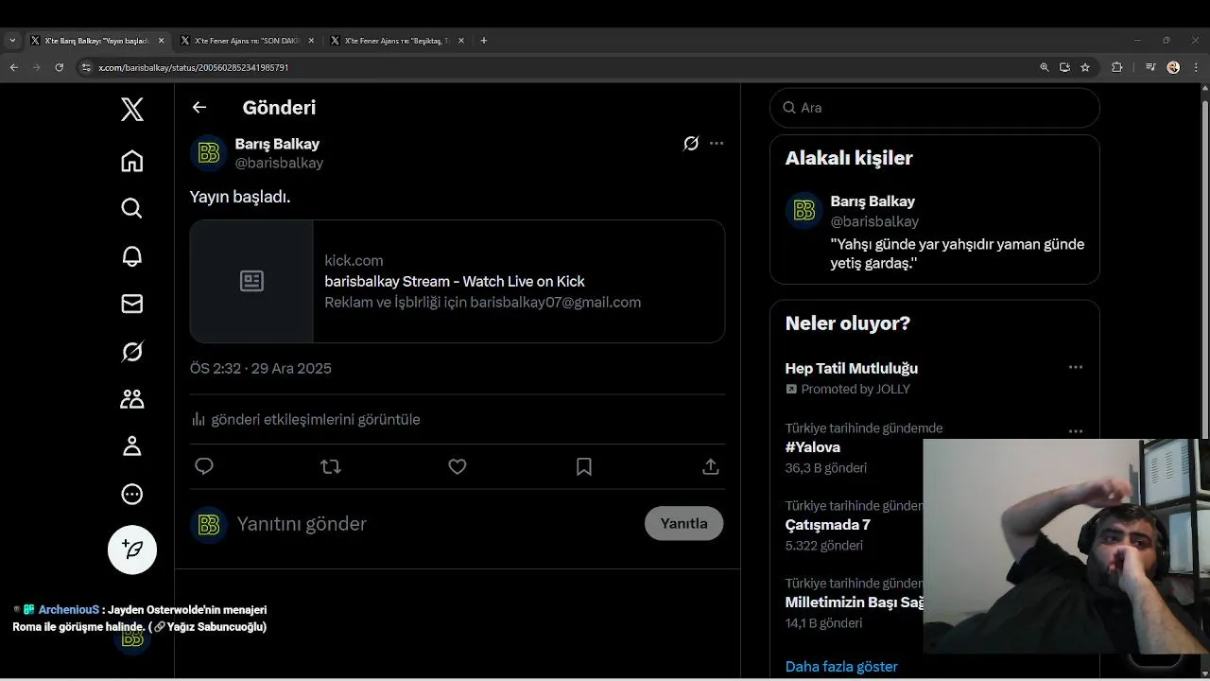Viewport: 1210px width, 681px height.
Task: Open the Chrome three-dot menu
Action: pyautogui.click(x=1196, y=67)
